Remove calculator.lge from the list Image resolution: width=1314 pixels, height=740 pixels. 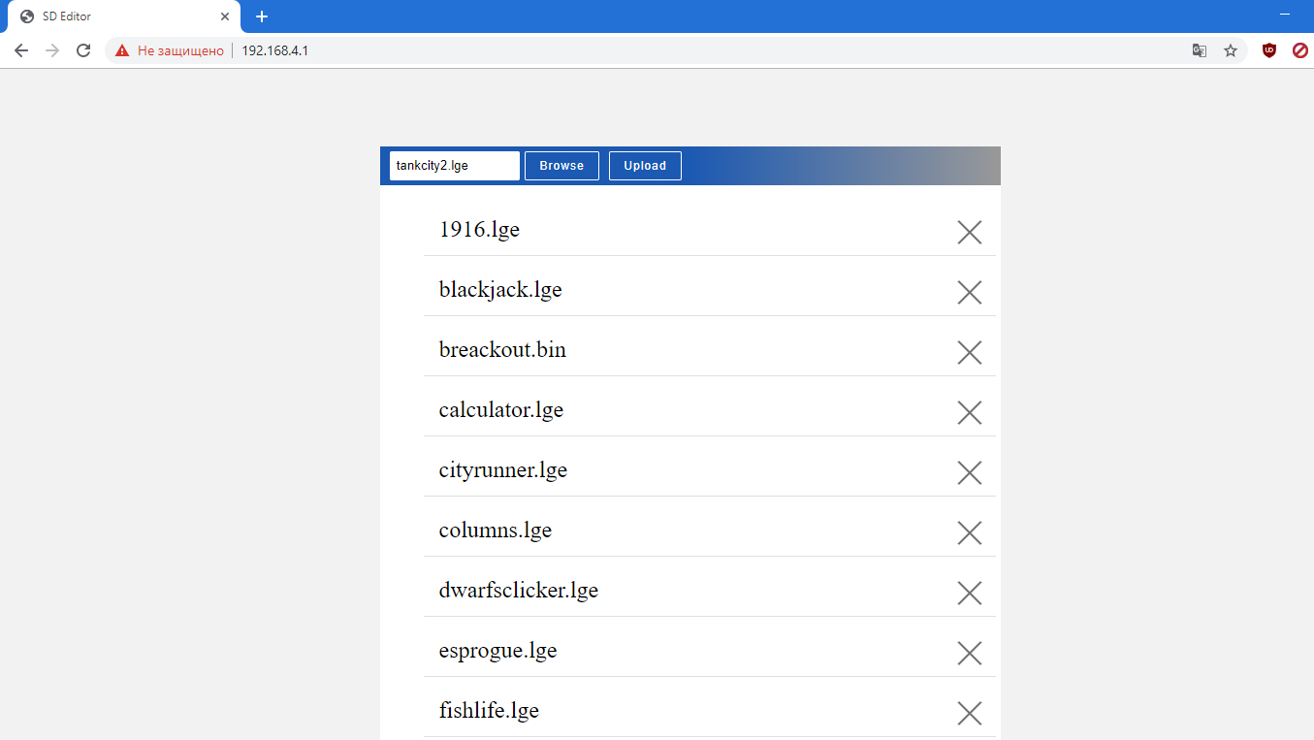(x=970, y=412)
